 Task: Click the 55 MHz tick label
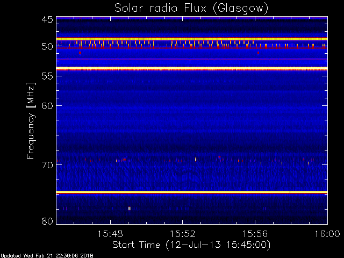[x=47, y=76]
